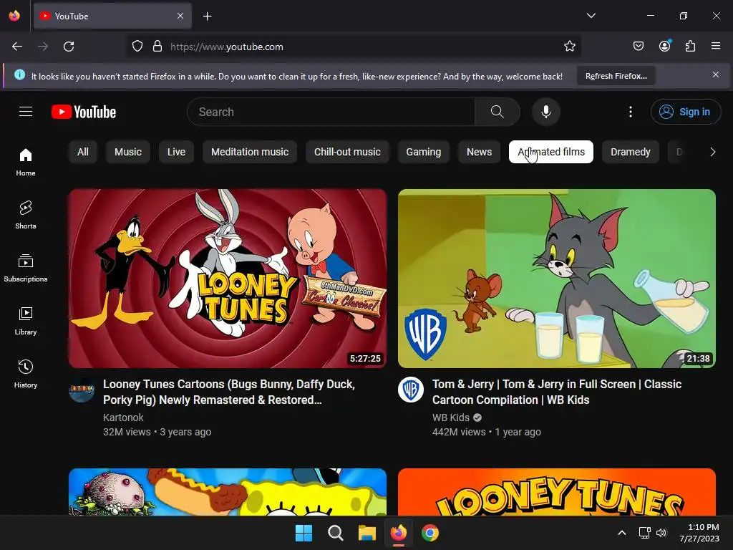Click the search magnifier button
The height and width of the screenshot is (550, 733).
(x=497, y=112)
